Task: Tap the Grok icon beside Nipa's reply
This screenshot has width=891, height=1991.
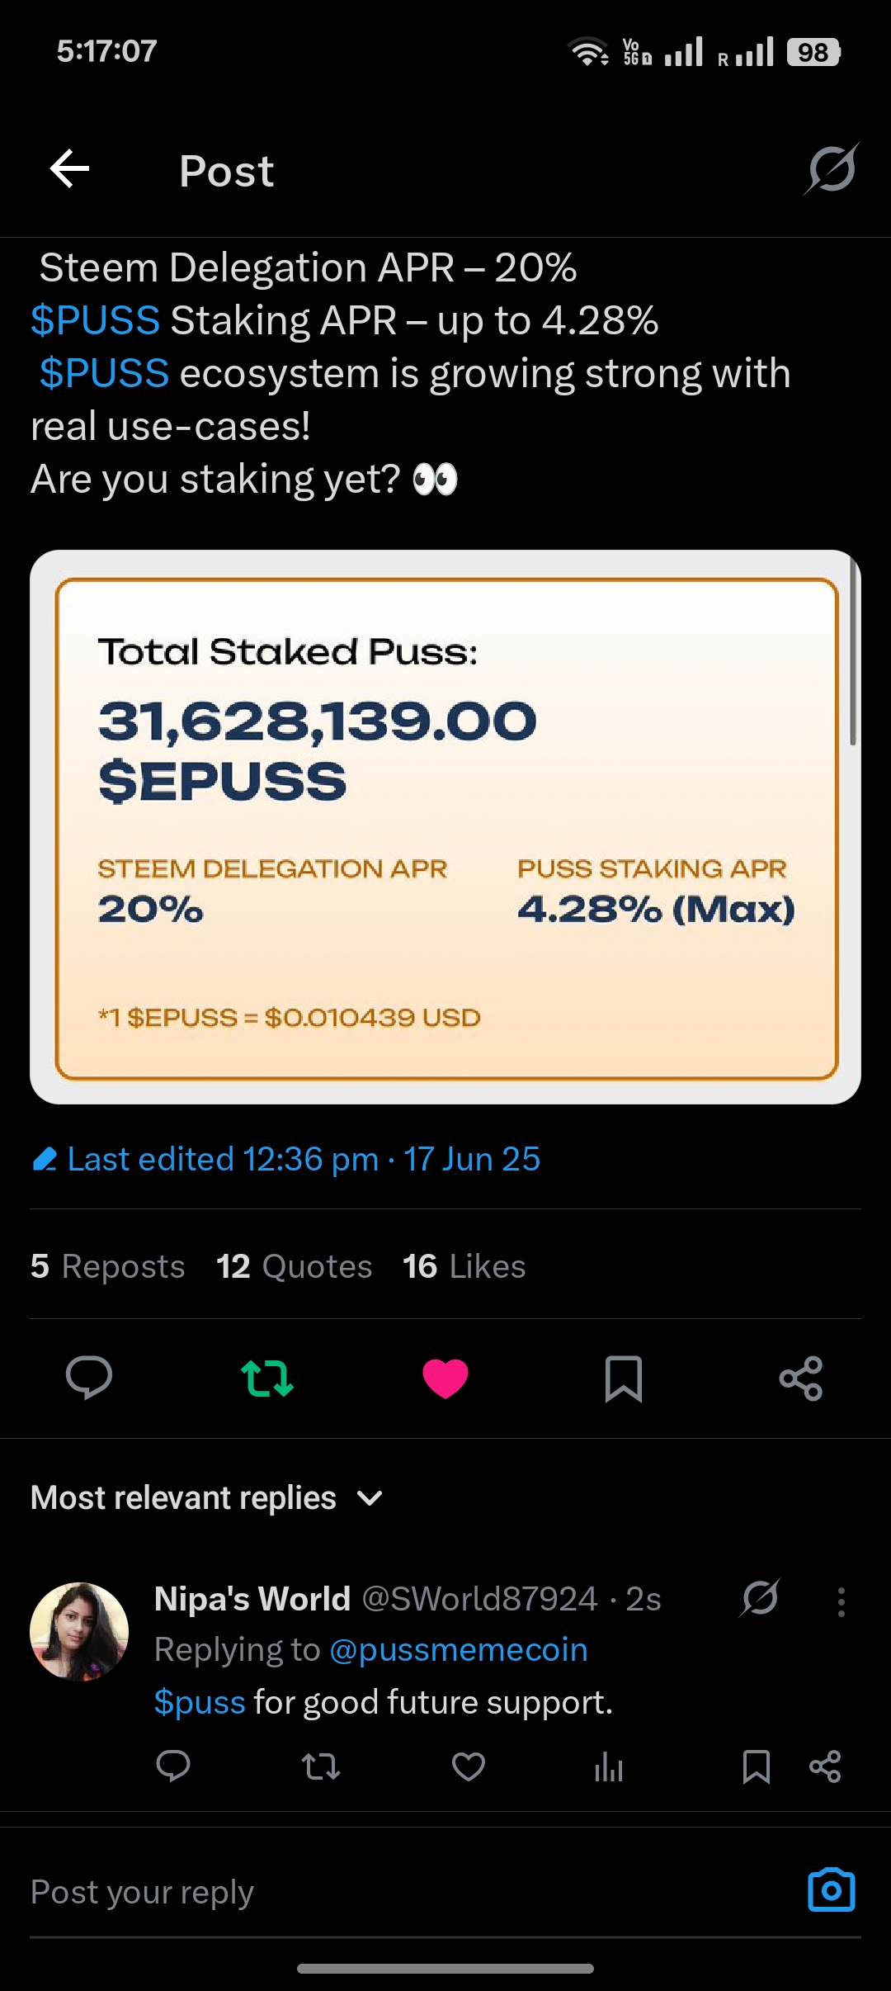Action: pyautogui.click(x=760, y=1597)
